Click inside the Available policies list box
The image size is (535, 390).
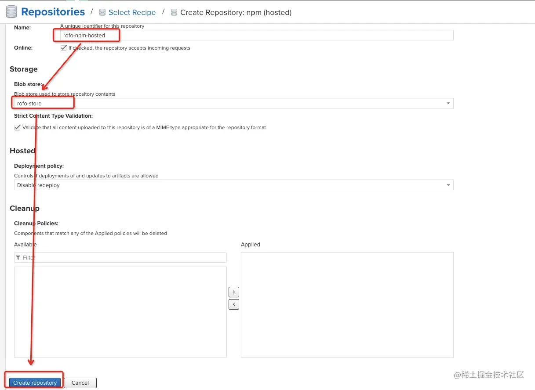[x=120, y=312]
